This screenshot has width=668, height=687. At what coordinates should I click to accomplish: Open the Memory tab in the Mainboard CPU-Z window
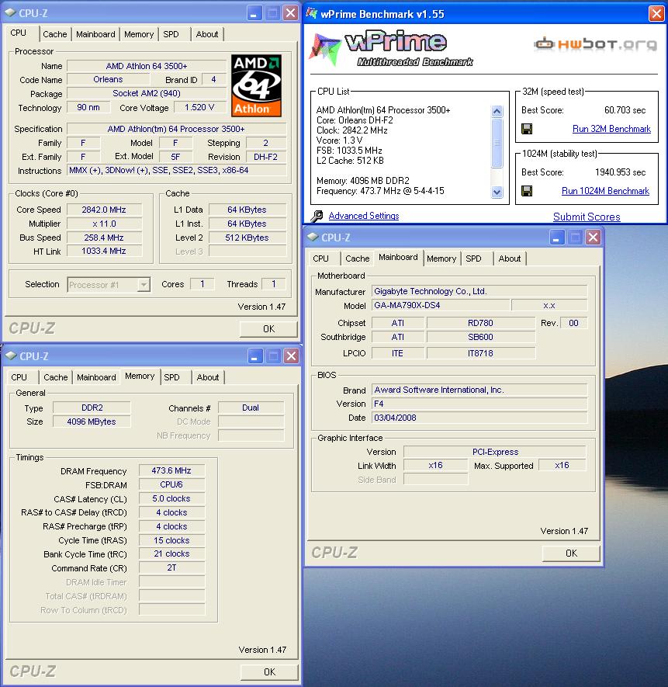(x=441, y=258)
